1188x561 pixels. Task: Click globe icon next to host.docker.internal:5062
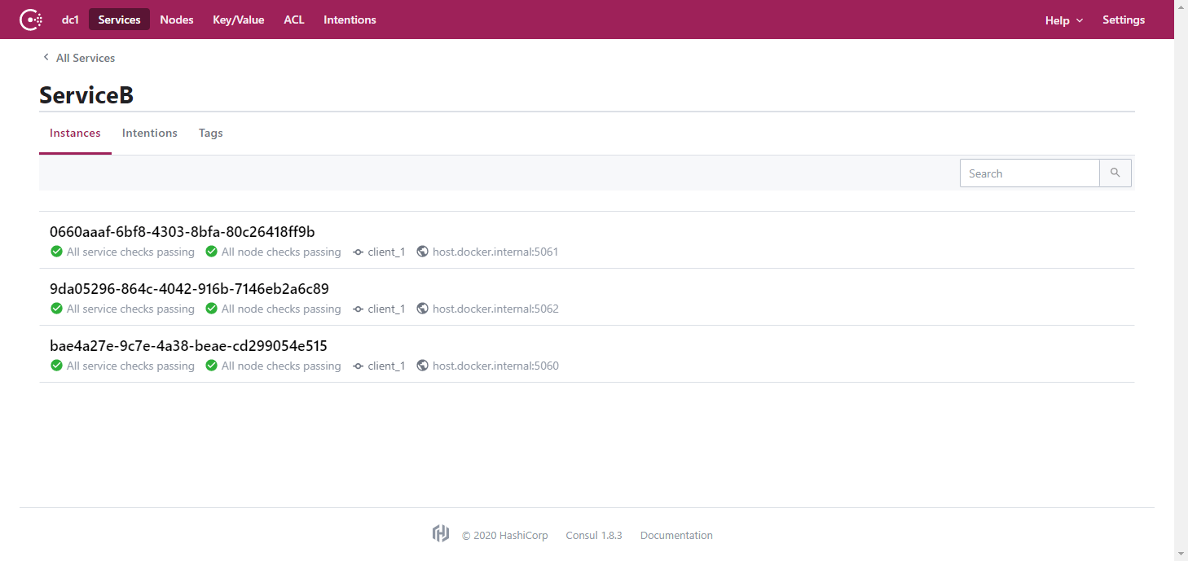click(x=422, y=309)
